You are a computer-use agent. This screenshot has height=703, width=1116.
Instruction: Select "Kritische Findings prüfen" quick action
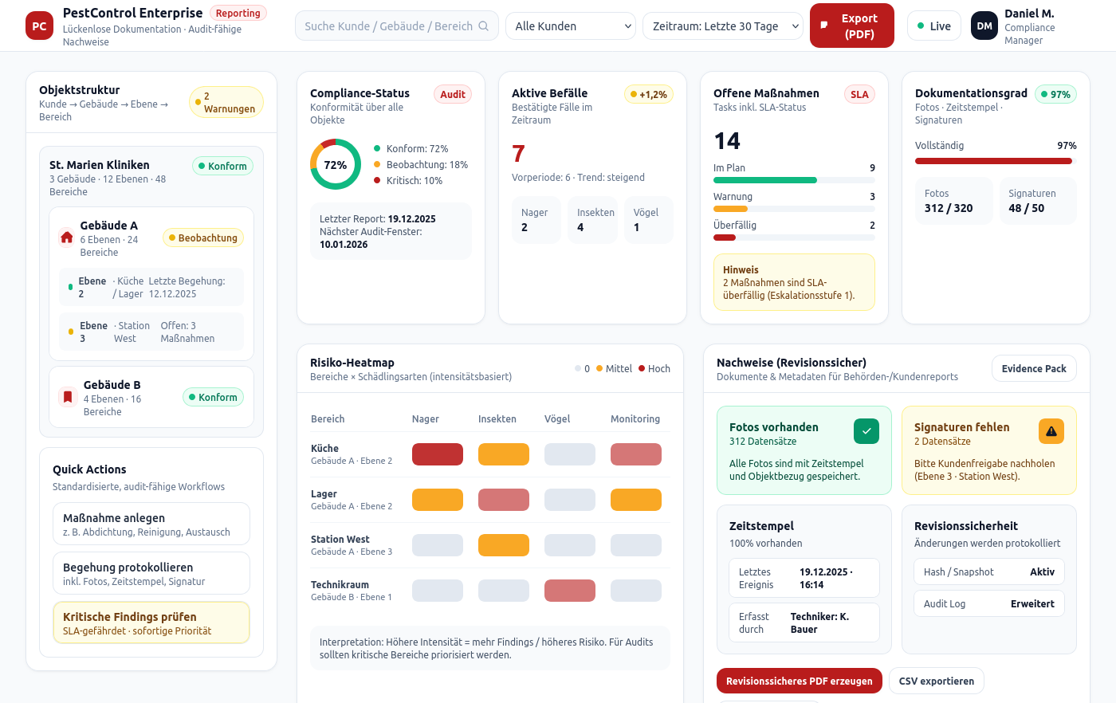pyautogui.click(x=151, y=622)
